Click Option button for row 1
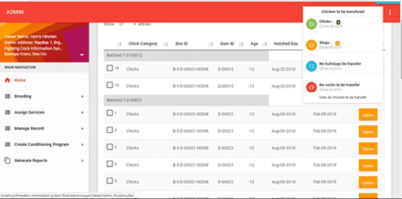The height and width of the screenshot is (199, 402). 368,115
